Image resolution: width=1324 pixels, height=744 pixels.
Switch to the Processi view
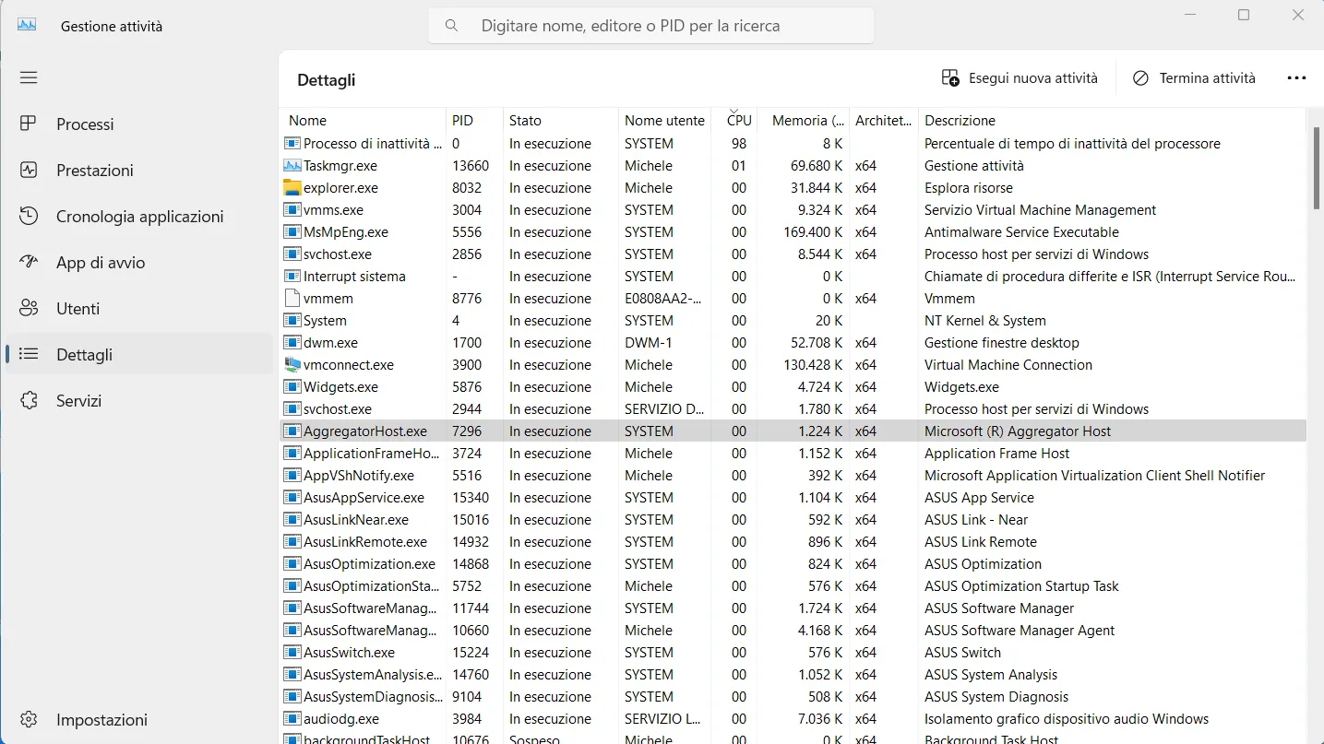tap(85, 124)
